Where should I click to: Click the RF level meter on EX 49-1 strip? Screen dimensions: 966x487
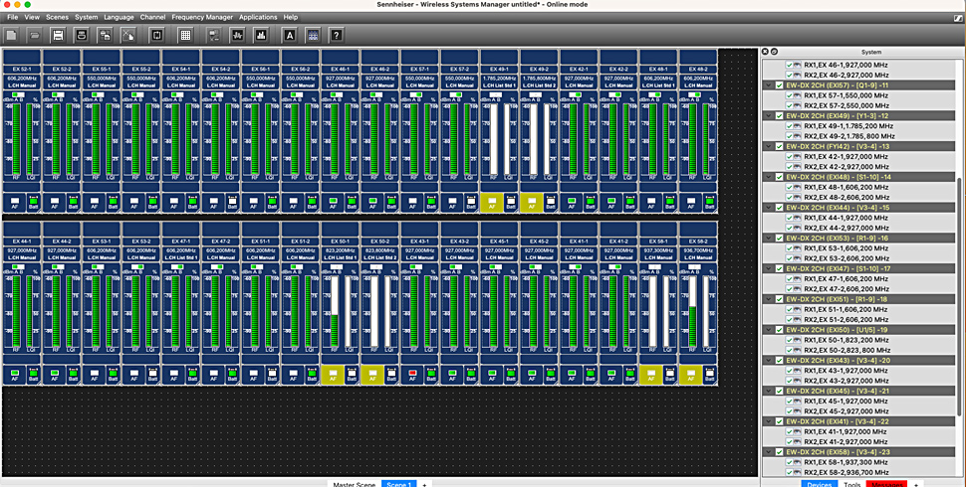tap(494, 139)
